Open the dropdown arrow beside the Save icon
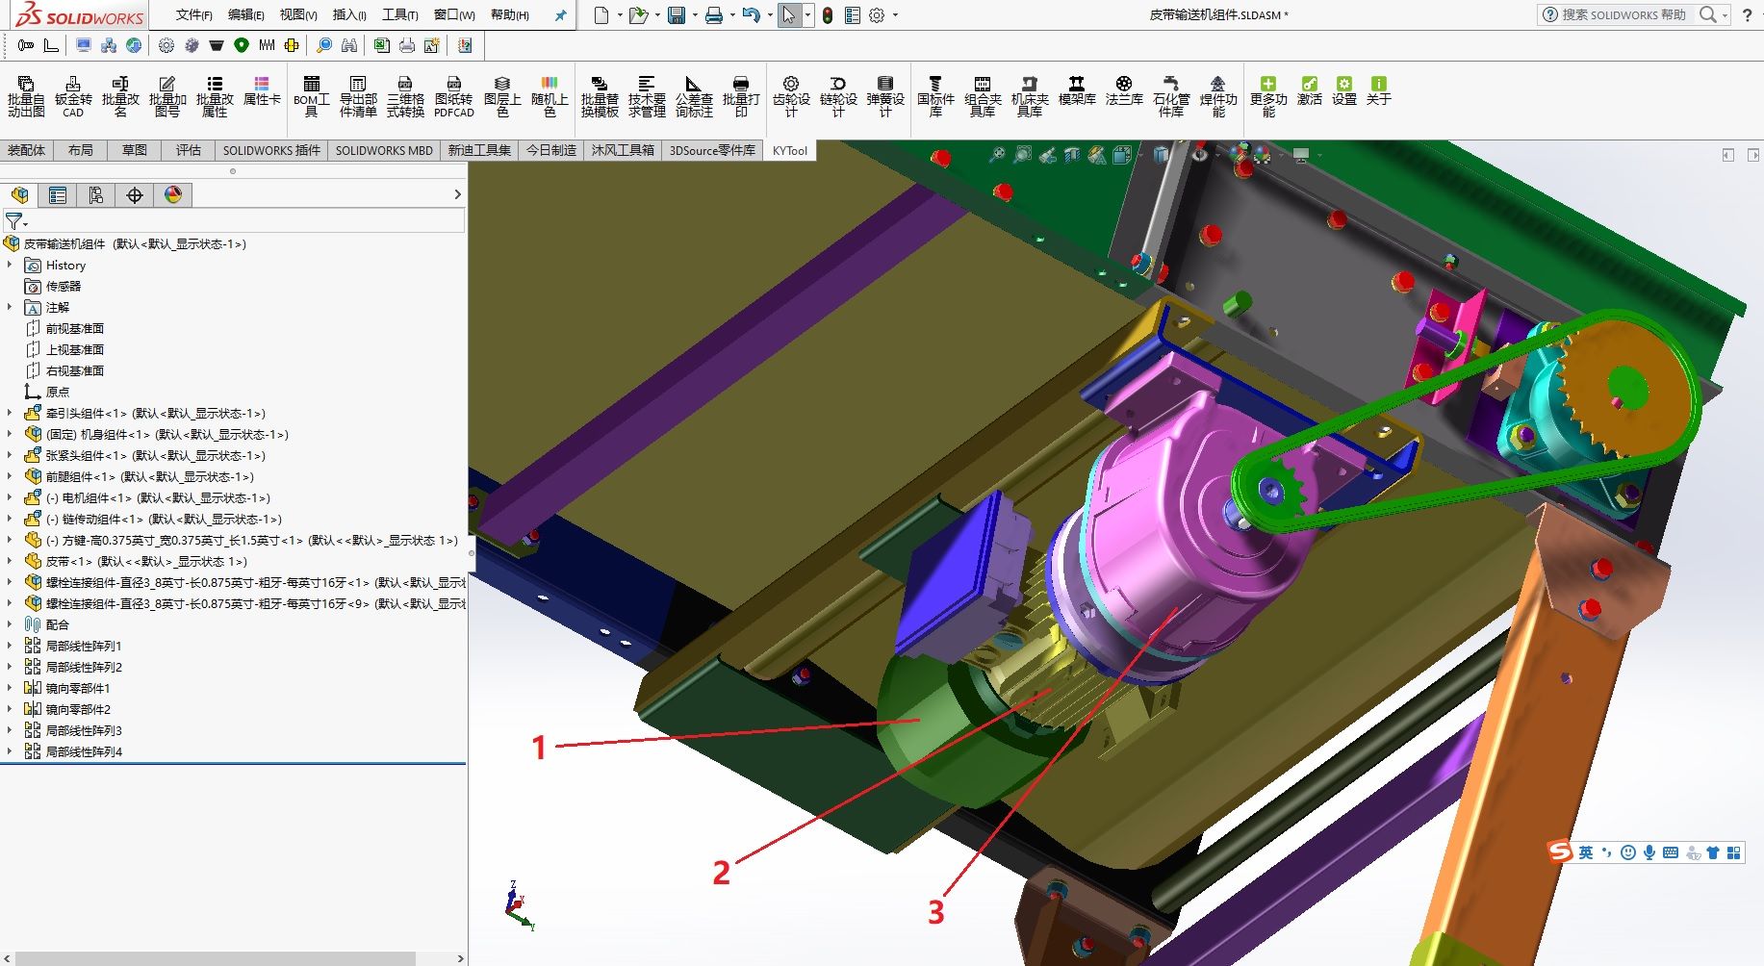The image size is (1764, 966). (x=694, y=15)
